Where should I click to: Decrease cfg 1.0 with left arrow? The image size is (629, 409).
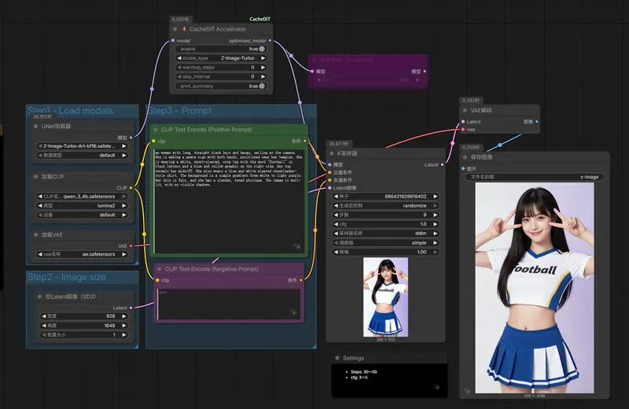click(336, 224)
